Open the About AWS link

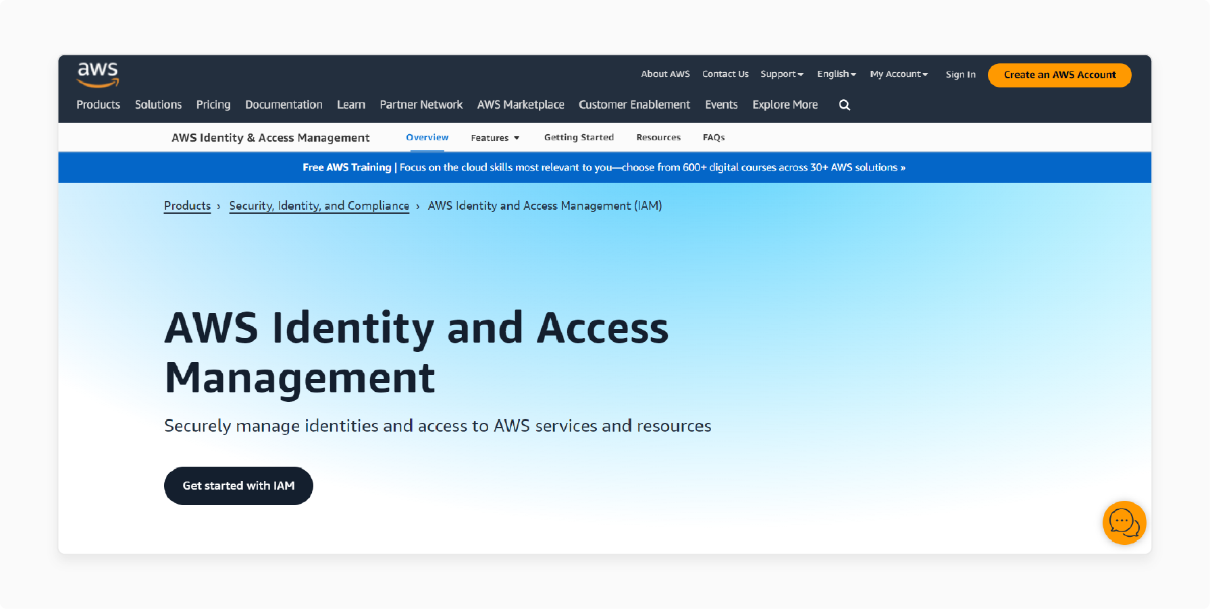click(x=666, y=74)
